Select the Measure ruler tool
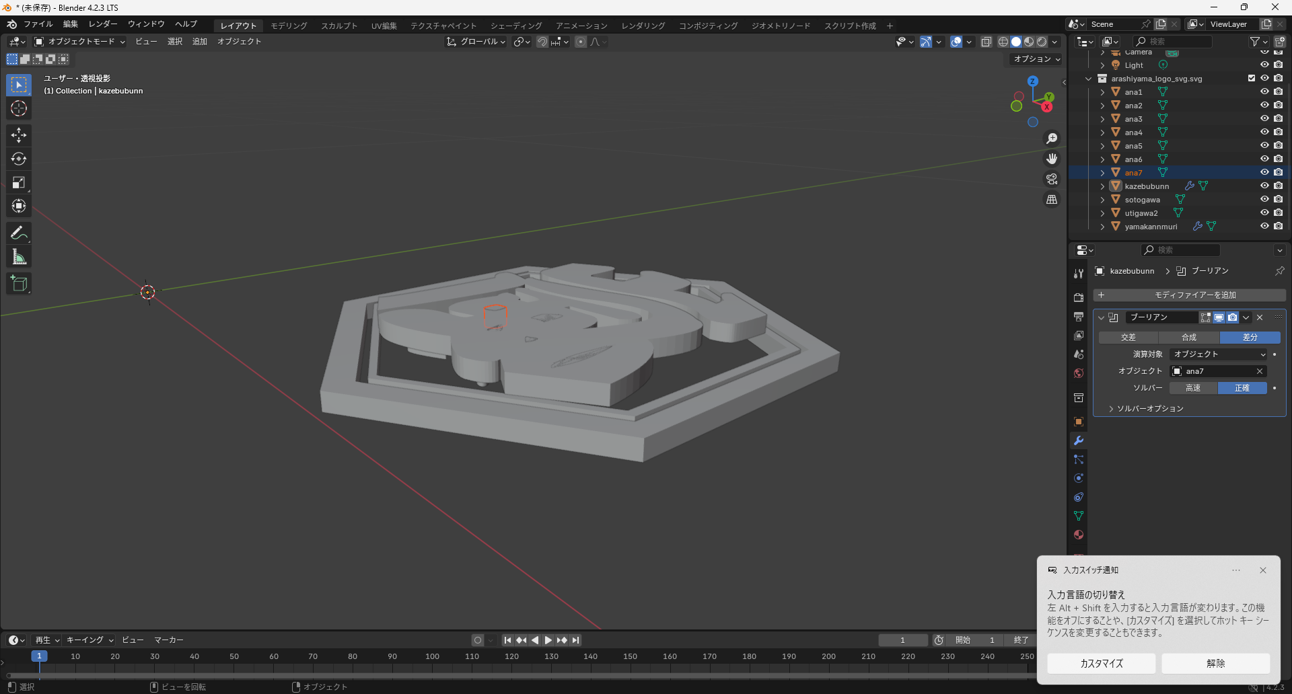The image size is (1292, 694). 19,257
